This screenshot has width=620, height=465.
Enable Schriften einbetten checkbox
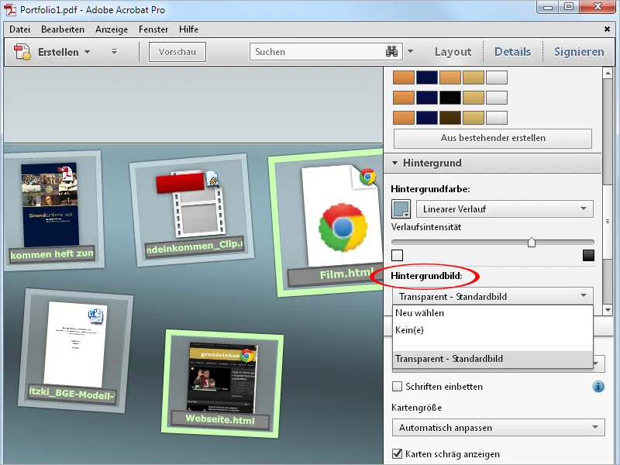coord(397,386)
